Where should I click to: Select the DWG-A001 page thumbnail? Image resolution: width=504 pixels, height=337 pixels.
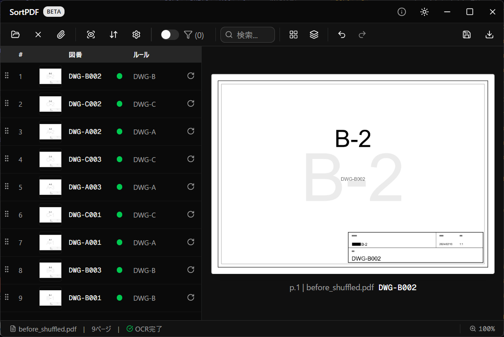click(50, 243)
